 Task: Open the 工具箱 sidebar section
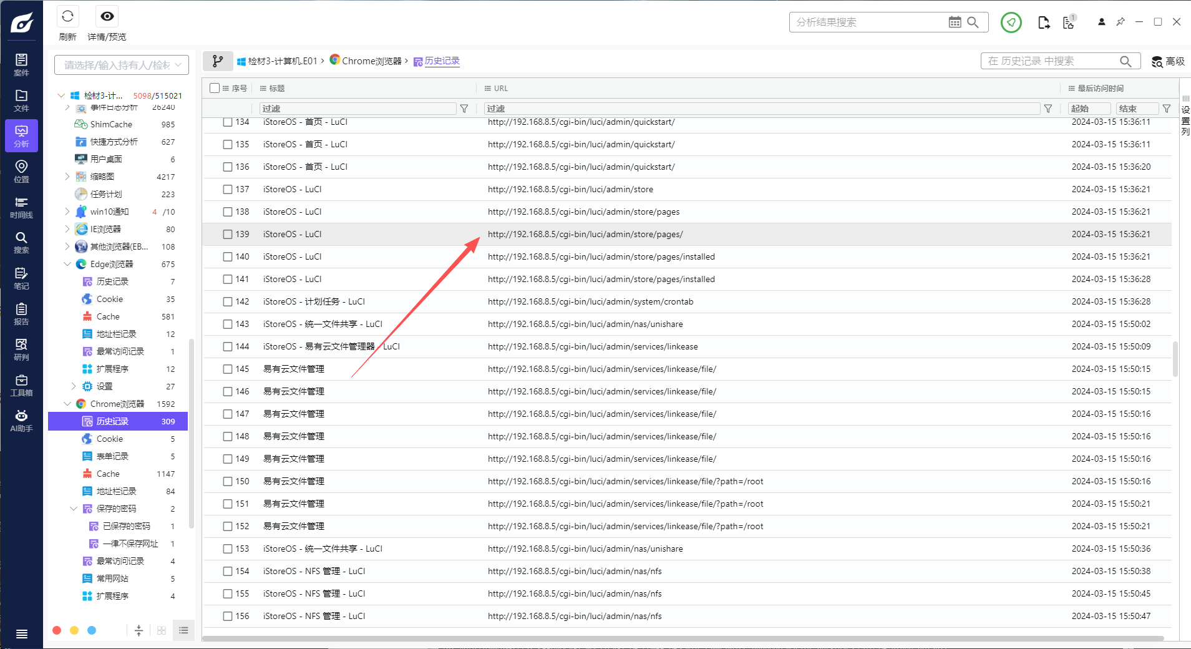tap(21, 384)
